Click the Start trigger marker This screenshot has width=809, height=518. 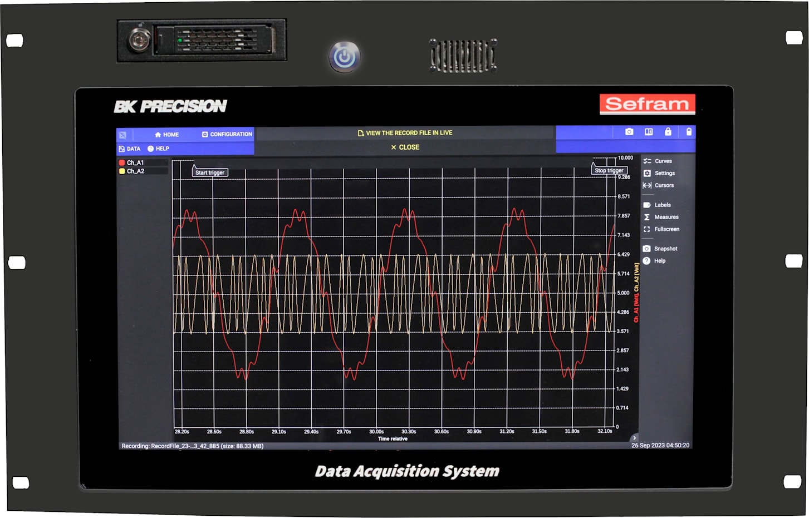click(210, 172)
